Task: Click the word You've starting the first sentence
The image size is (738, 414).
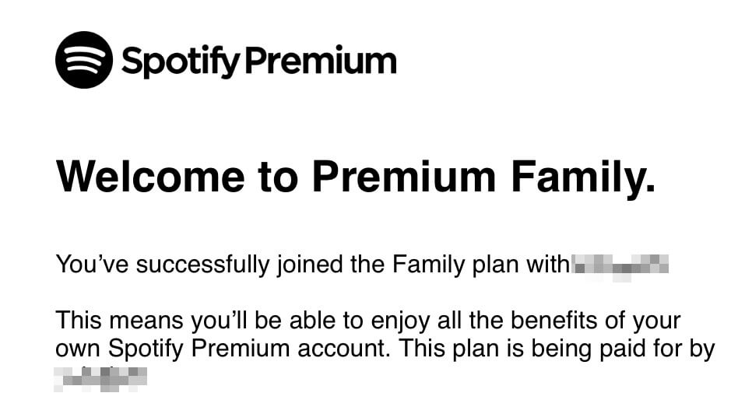Action: click(92, 265)
